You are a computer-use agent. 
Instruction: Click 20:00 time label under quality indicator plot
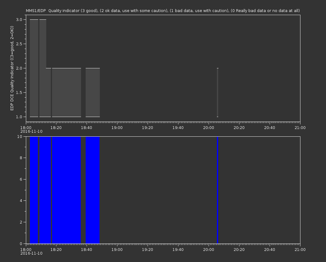[209, 127]
